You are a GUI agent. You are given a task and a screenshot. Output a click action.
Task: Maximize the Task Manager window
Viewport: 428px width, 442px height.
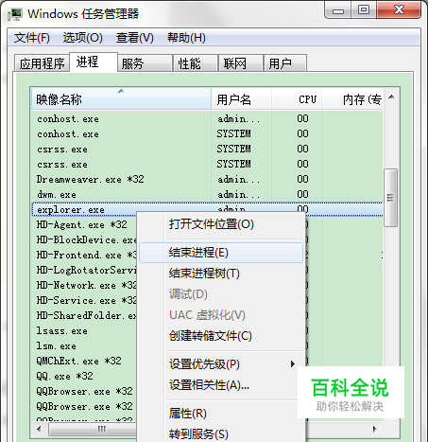[364, 10]
